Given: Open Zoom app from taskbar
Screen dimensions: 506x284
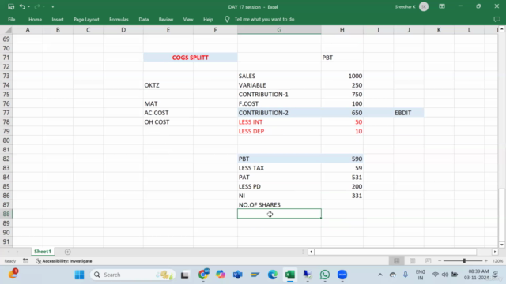Looking at the screenshot, I should click(342, 275).
